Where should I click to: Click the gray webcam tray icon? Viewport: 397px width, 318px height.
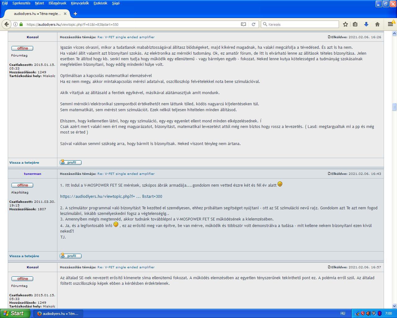(x=374, y=313)
